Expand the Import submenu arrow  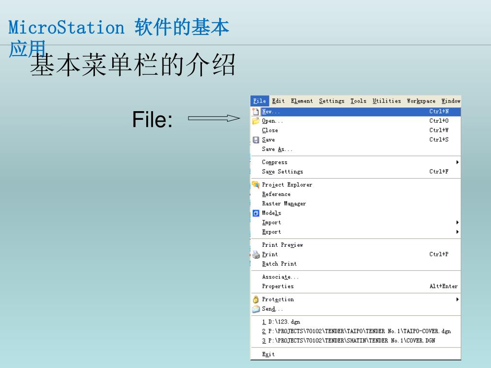[x=457, y=222]
